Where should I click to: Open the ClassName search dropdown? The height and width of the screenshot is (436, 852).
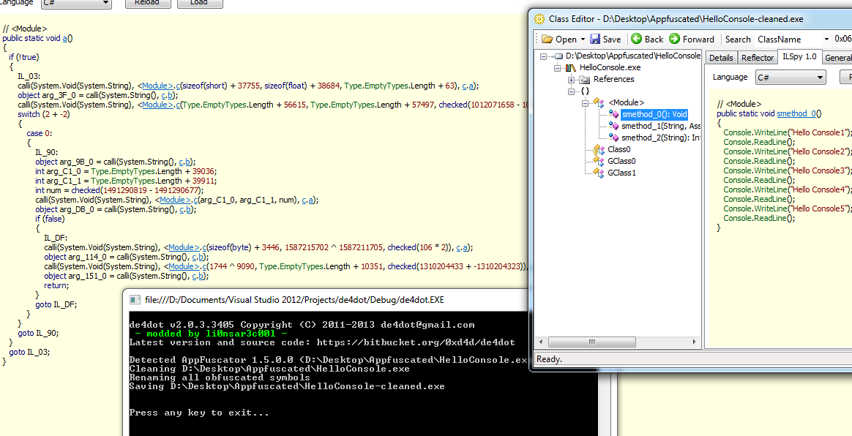tap(826, 40)
